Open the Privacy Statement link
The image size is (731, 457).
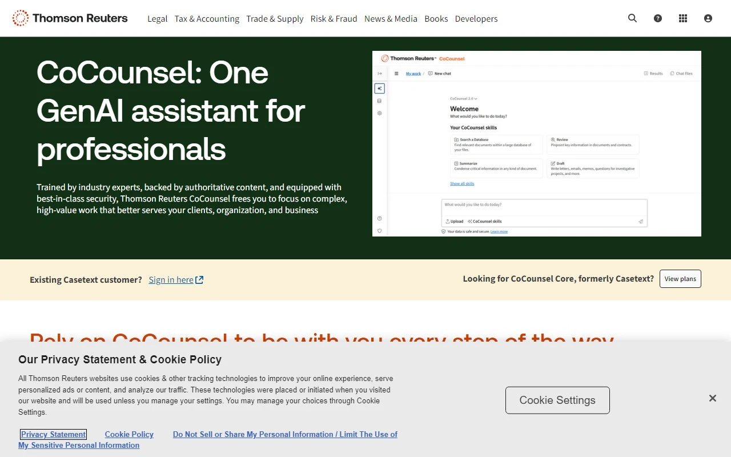(x=53, y=434)
